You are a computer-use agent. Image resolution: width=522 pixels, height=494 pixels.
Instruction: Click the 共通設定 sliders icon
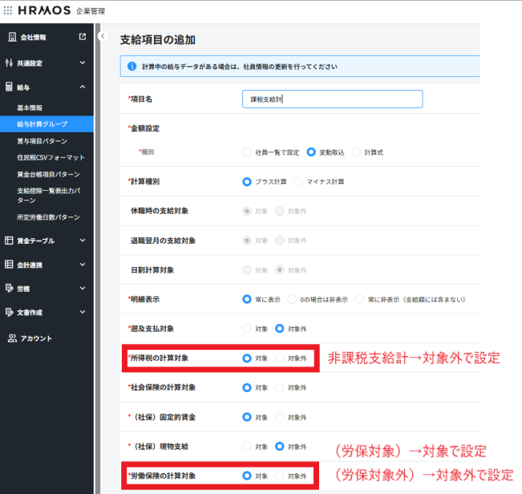9,63
